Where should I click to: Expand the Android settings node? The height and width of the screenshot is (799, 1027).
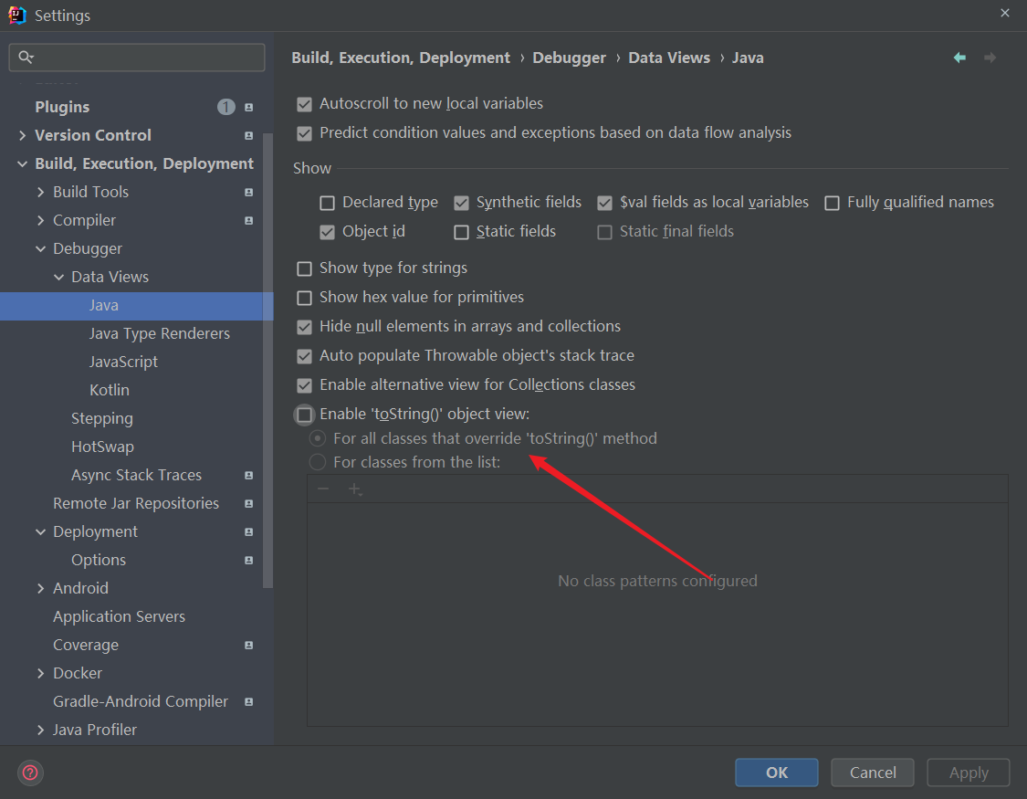(x=39, y=588)
